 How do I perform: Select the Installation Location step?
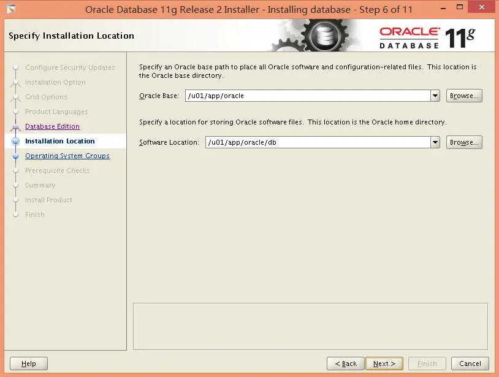tap(60, 141)
